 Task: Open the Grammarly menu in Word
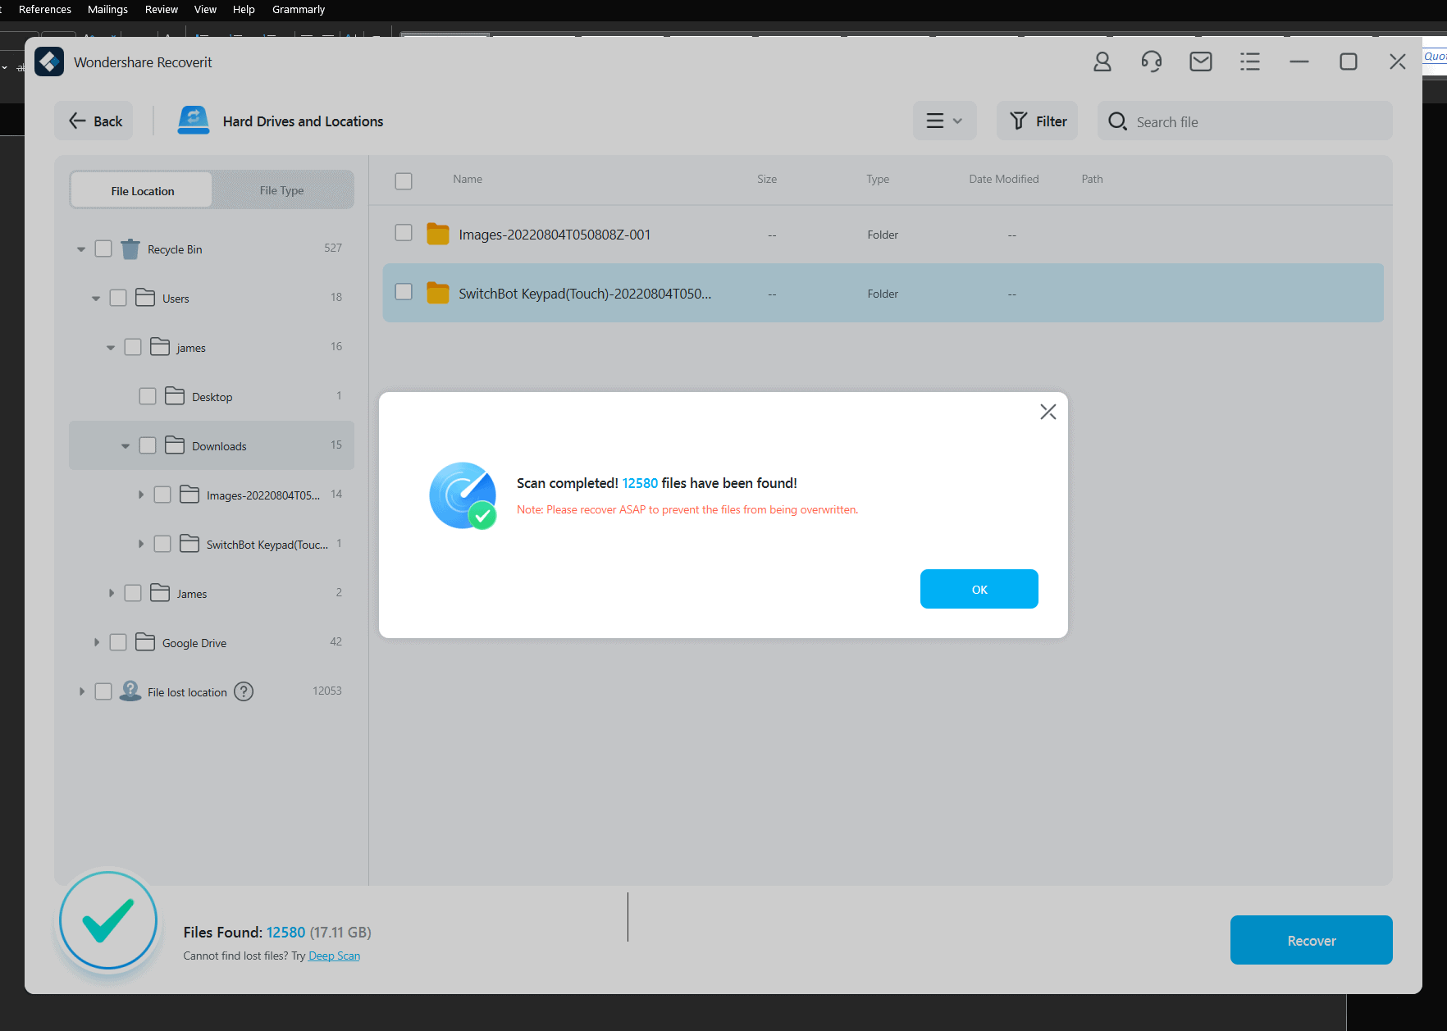(298, 10)
